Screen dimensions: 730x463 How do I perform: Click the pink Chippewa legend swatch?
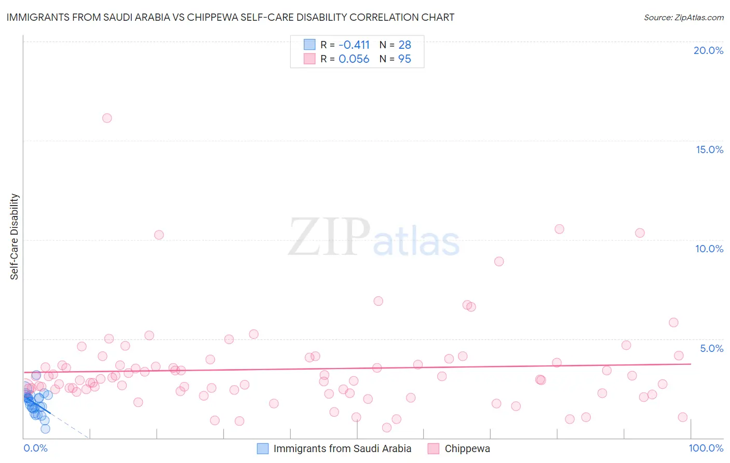click(x=434, y=448)
